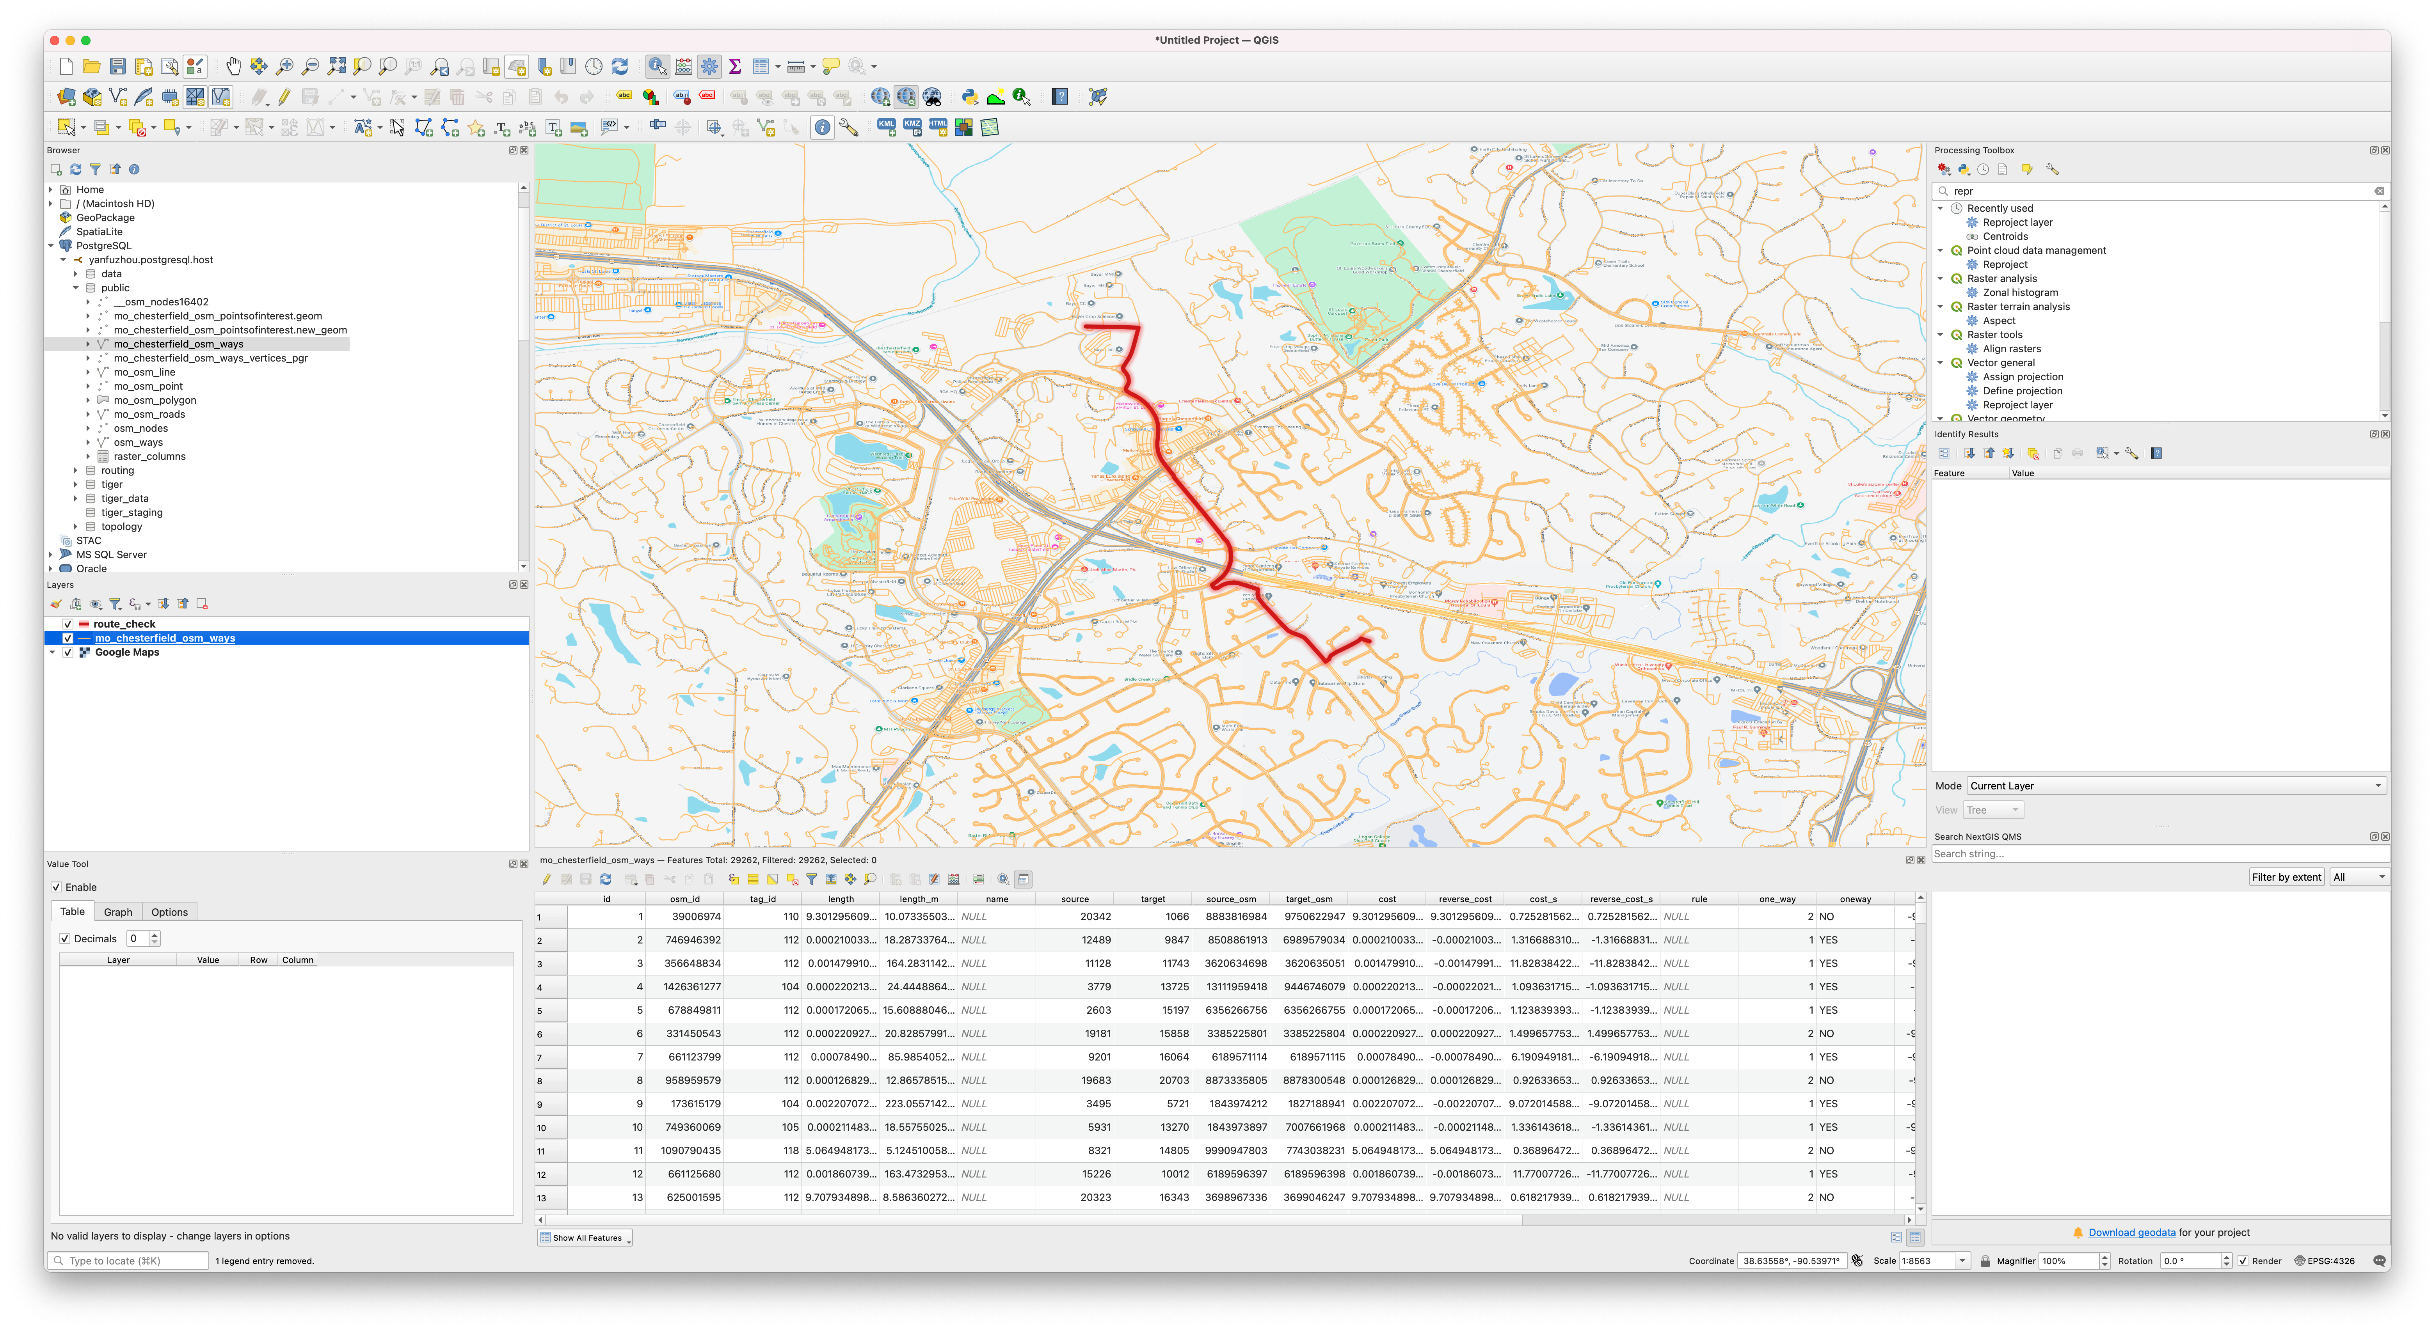
Task: Switch to the Graph tab in Value Tool
Action: tap(118, 911)
